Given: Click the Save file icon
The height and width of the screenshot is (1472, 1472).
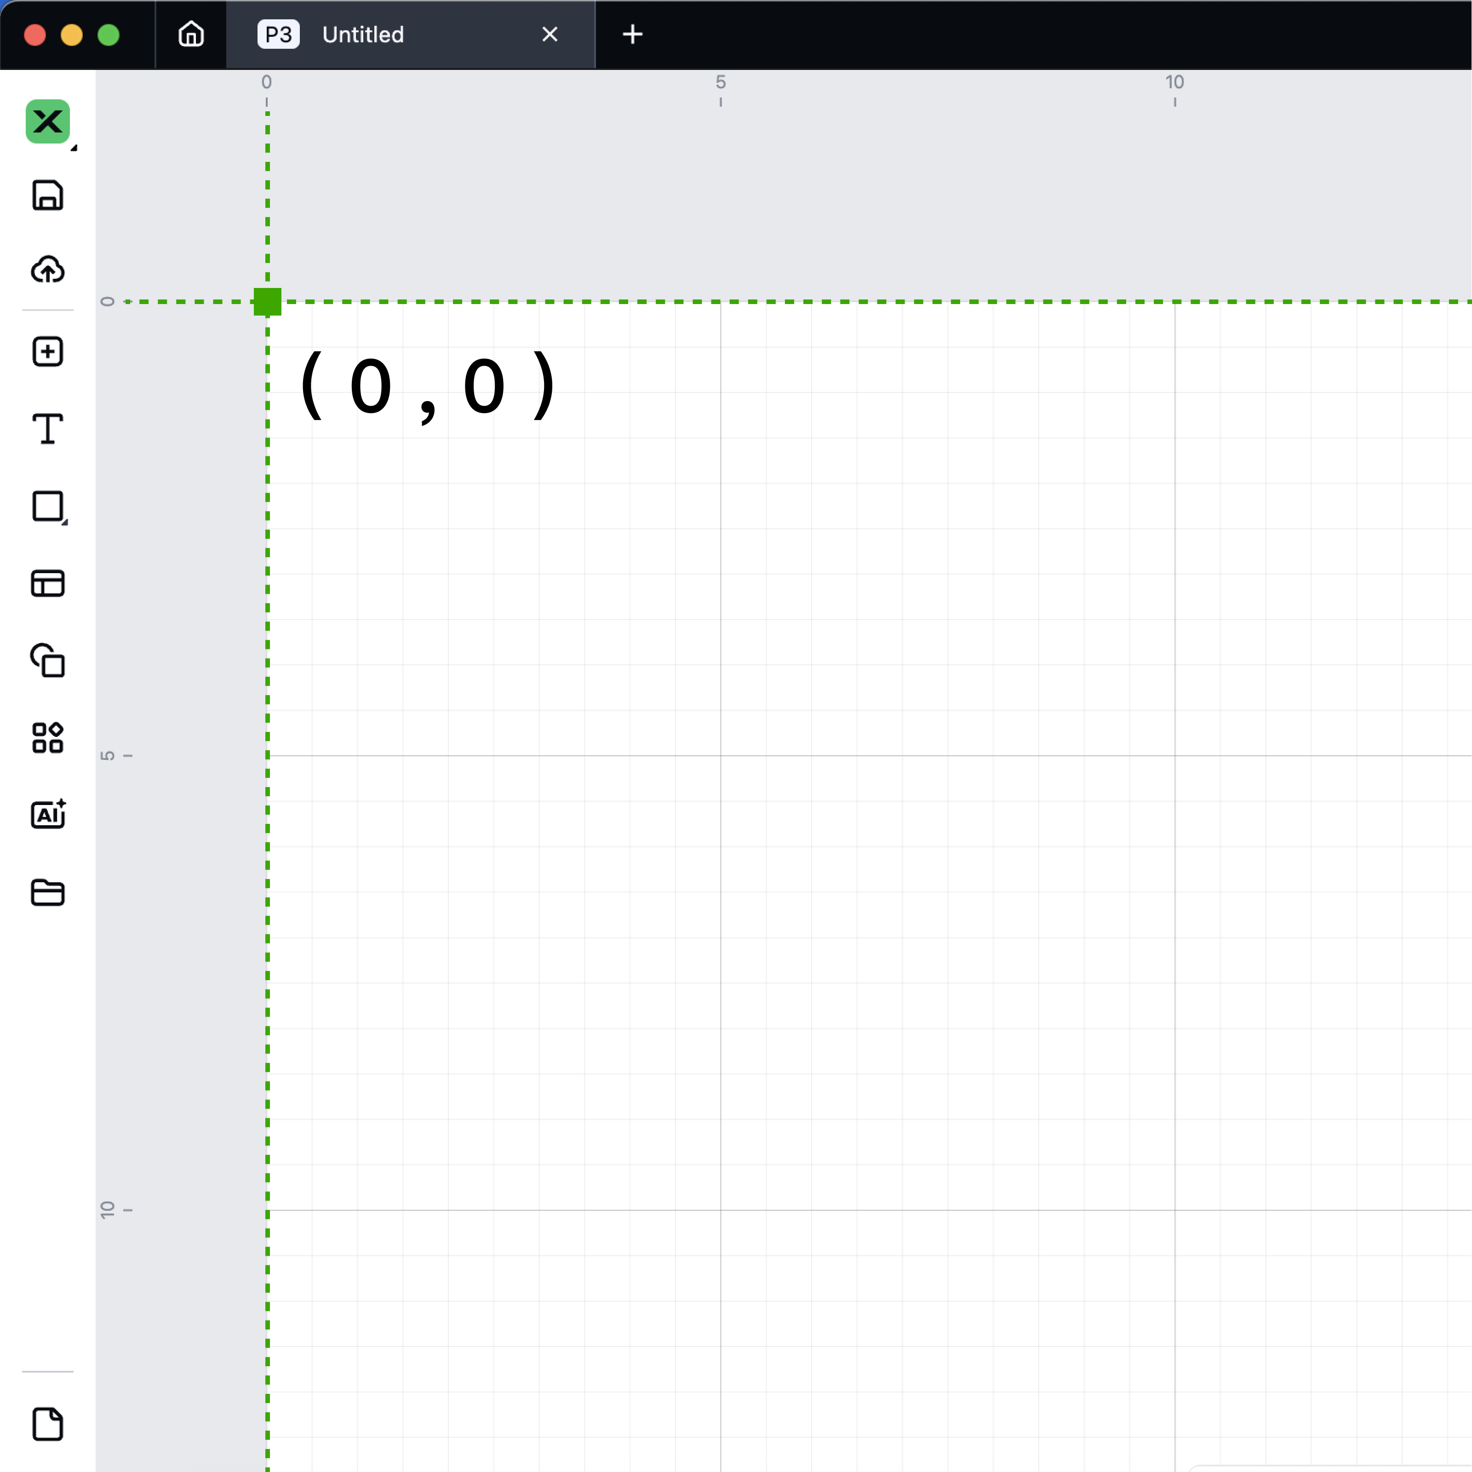Looking at the screenshot, I should [x=47, y=195].
